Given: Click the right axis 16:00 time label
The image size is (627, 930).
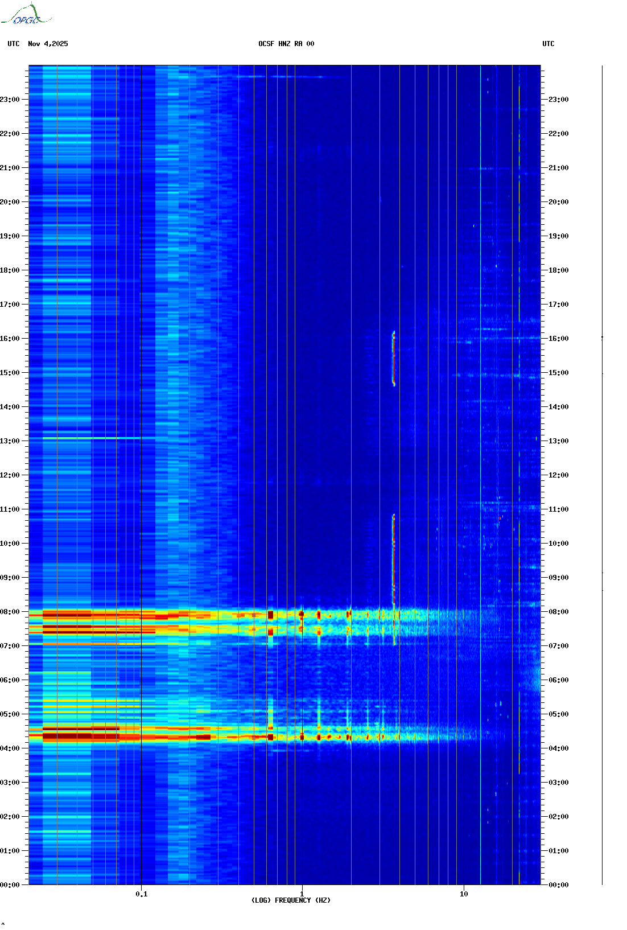Looking at the screenshot, I should click(559, 339).
